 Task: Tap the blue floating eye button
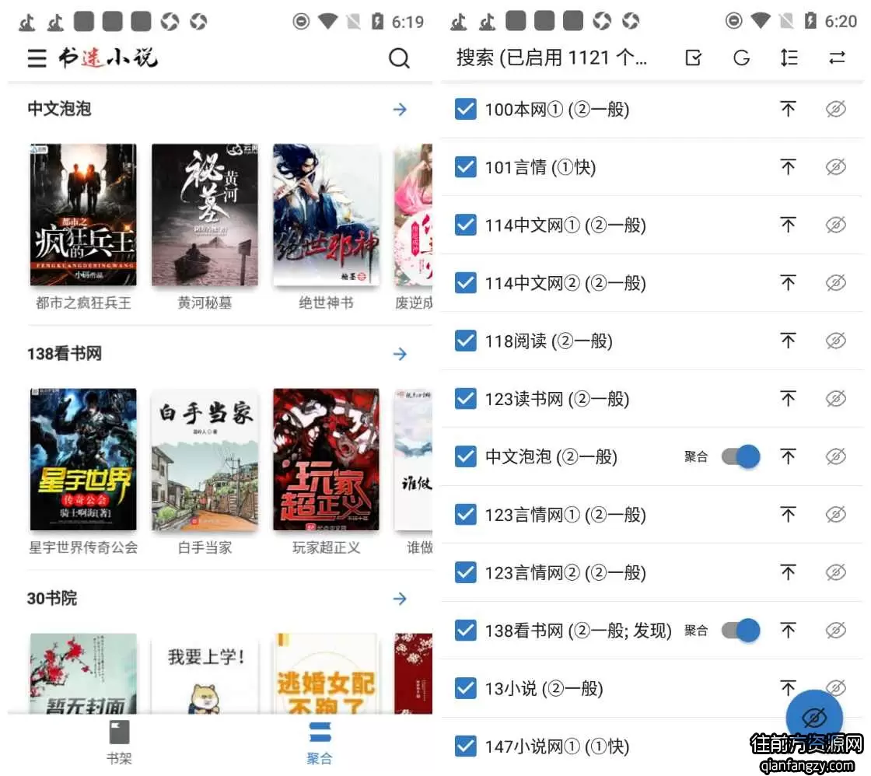tap(813, 718)
